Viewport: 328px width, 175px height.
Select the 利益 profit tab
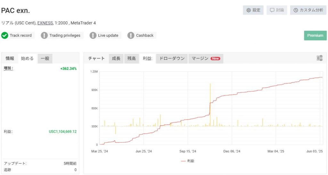click(147, 58)
